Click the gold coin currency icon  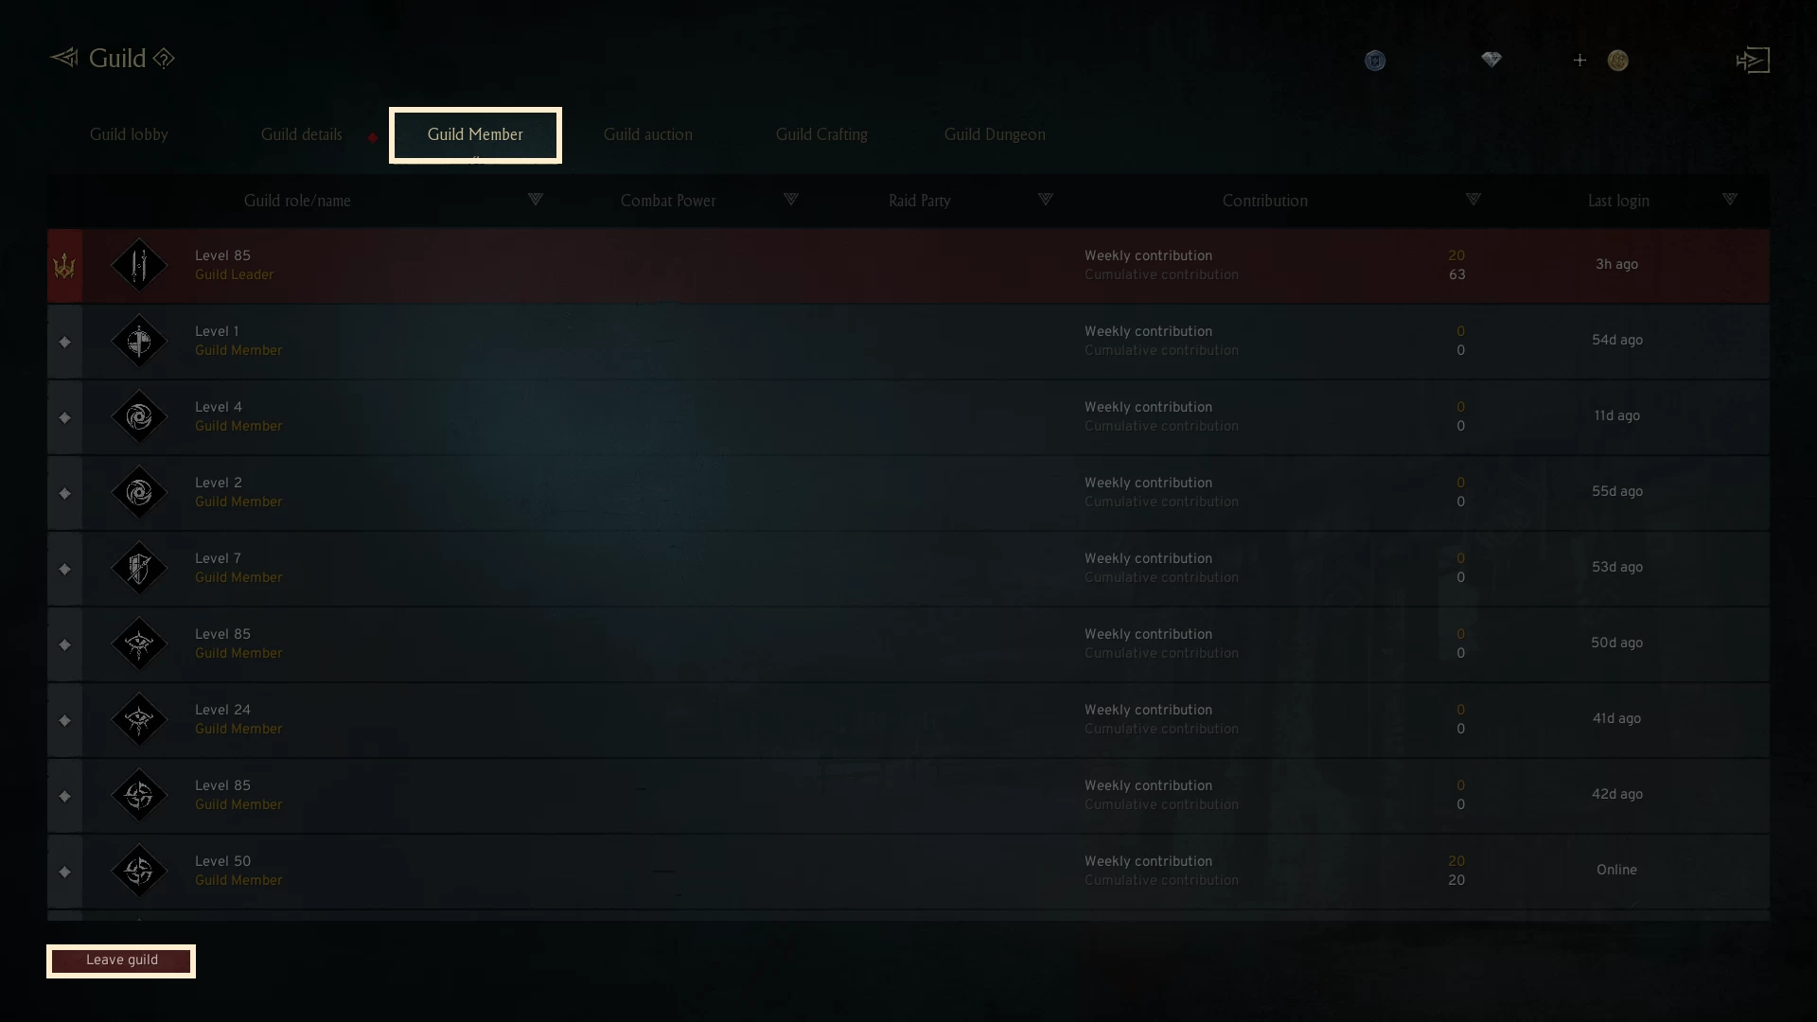click(1618, 61)
